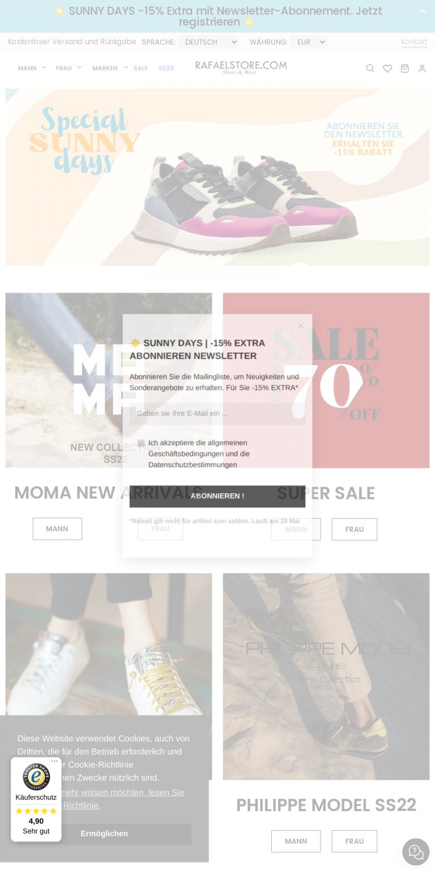Go to the Sale menu item
Viewport: 435px width, 871px height.
pos(140,68)
